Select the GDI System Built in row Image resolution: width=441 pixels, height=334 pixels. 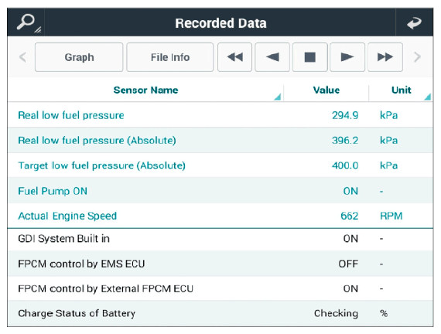220,239
